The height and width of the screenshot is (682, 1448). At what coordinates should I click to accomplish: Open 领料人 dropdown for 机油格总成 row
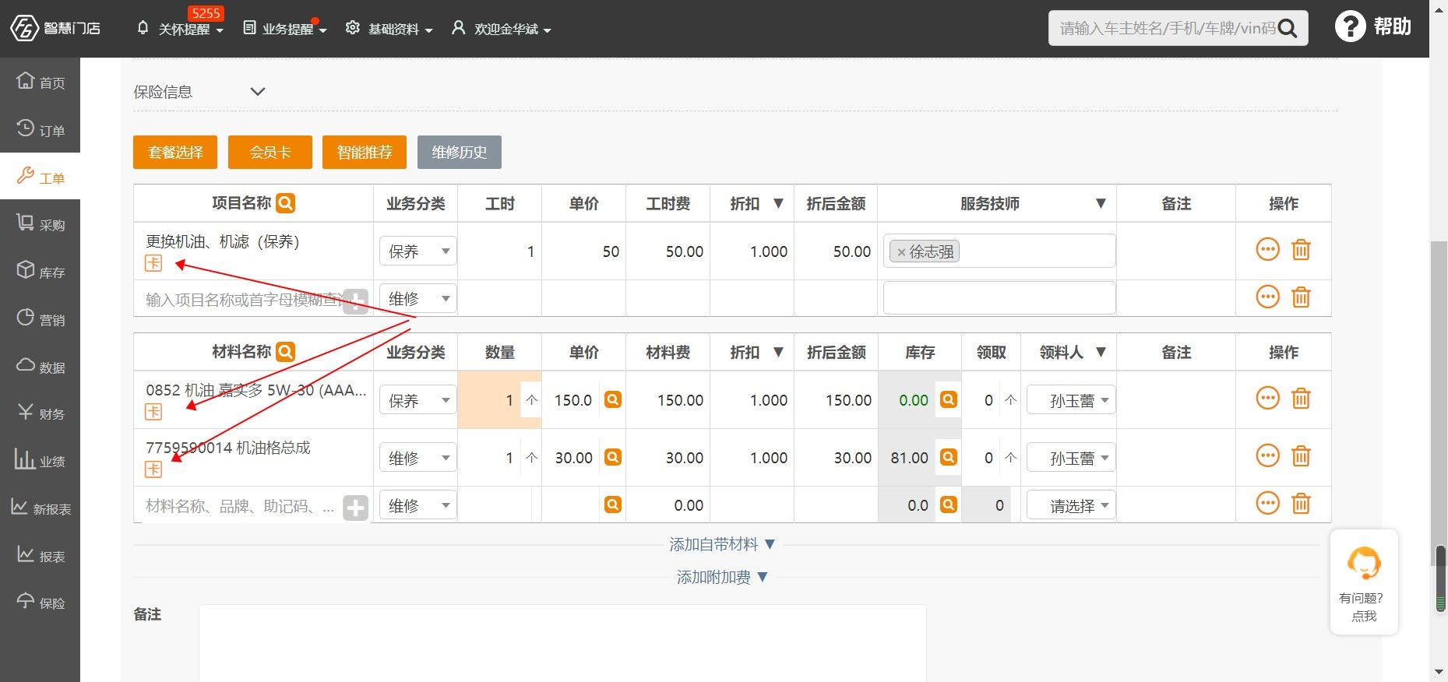tap(1071, 458)
